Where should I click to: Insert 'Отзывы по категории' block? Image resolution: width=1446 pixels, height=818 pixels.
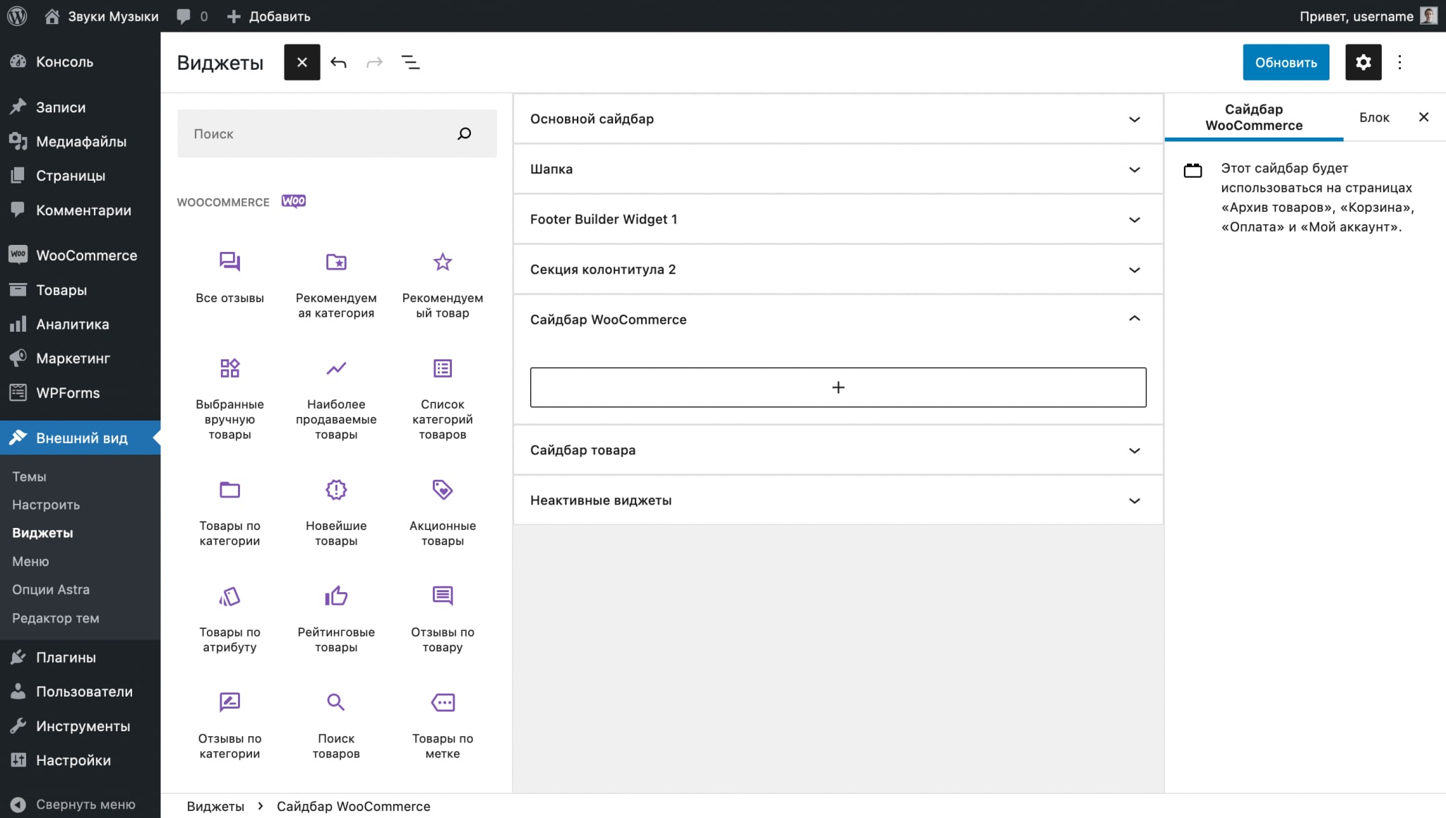(229, 726)
